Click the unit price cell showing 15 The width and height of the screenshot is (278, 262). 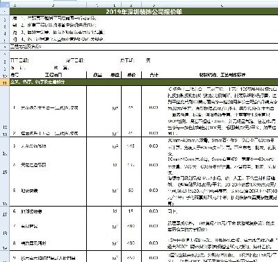point(131,211)
